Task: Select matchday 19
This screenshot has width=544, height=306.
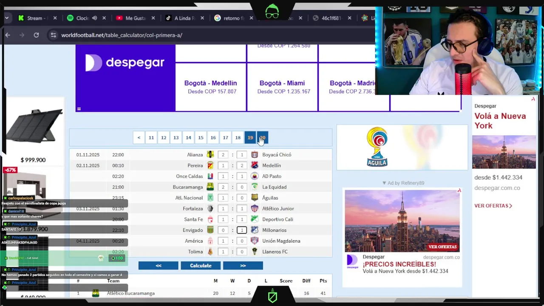Action: 250,138
